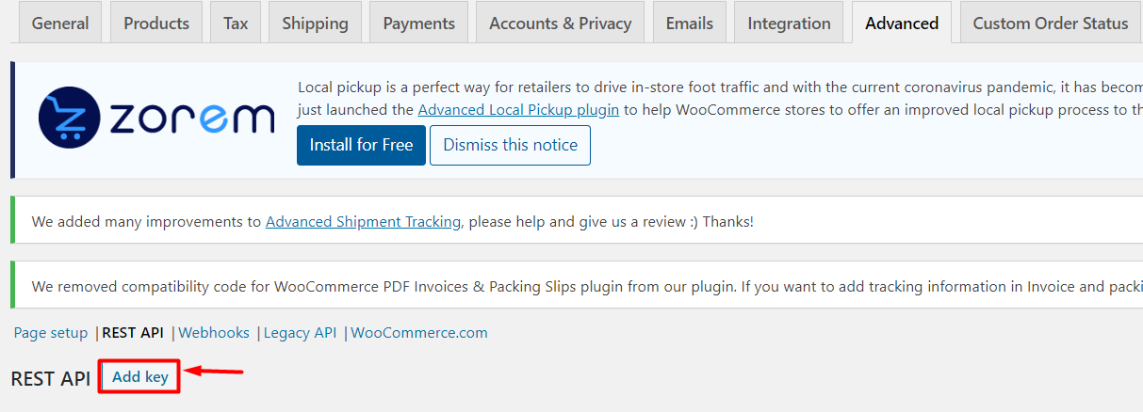Open the Advanced Shipment Tracking link
Viewport: 1143px width, 412px height.
point(363,222)
